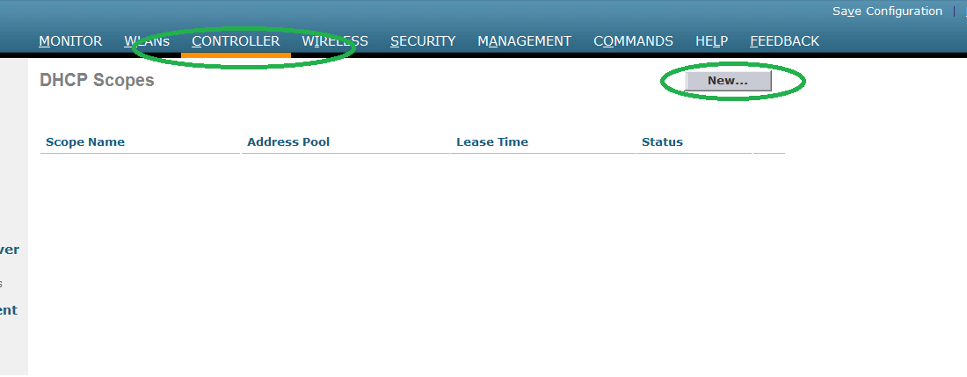Screen dimensions: 967x377
Task: Open the HELP menu
Action: click(712, 41)
